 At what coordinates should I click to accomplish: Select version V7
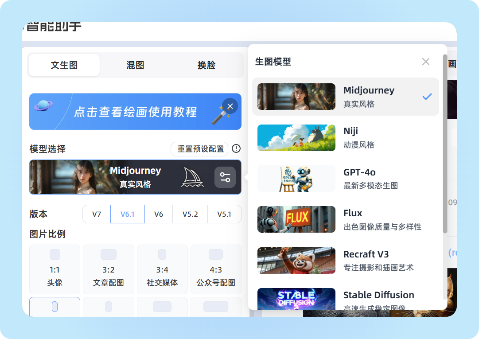point(97,214)
